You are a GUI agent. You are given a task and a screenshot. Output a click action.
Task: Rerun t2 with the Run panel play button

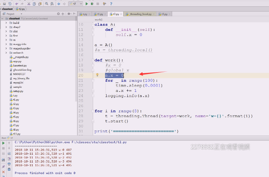point(3,143)
